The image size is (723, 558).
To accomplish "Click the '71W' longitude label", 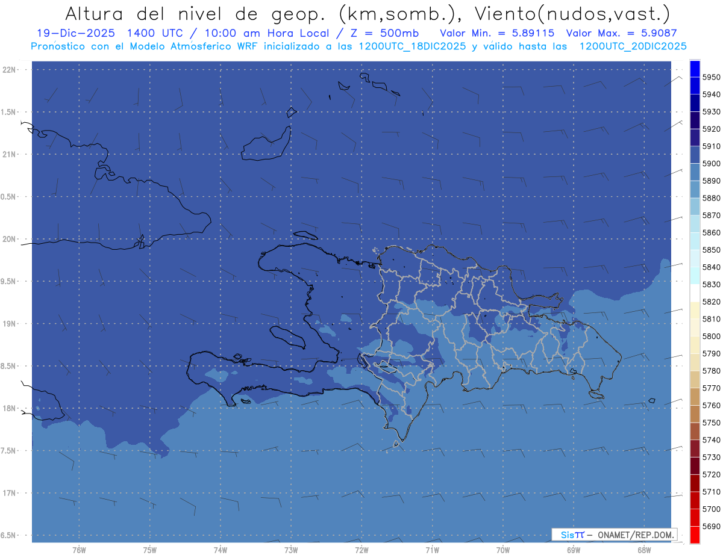I will click(432, 550).
